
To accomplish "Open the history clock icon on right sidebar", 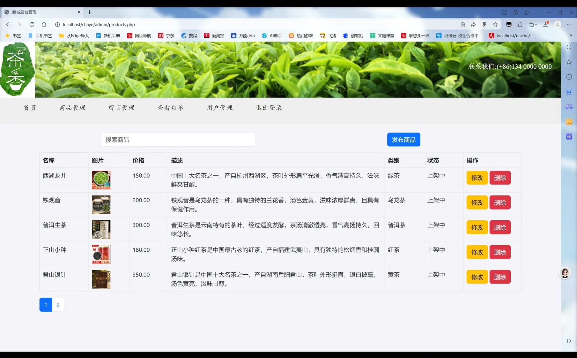I will (x=569, y=77).
